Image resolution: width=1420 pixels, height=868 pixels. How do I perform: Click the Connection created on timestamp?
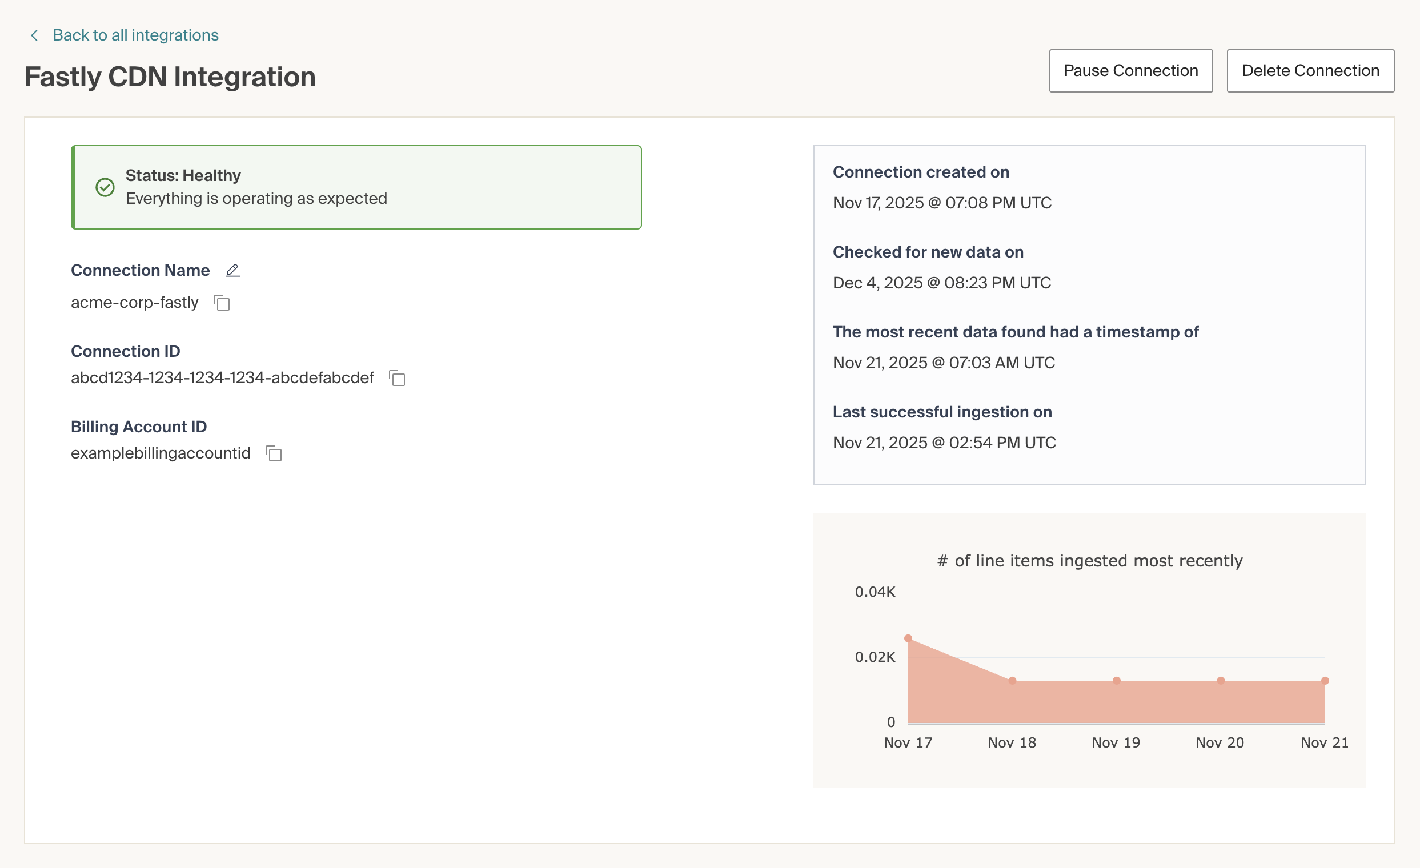point(942,203)
